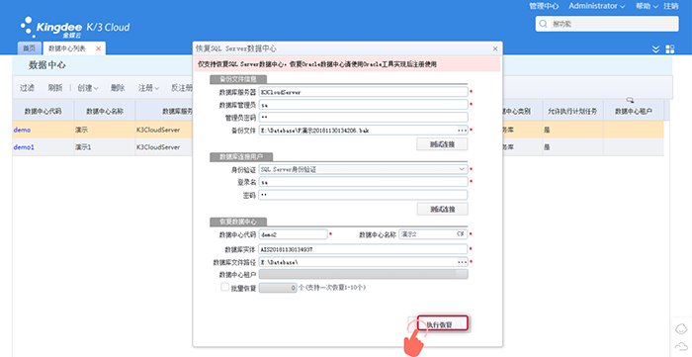Click 注销 to log out
Screen dimensions: 692x357
pyautogui.click(x=671, y=6)
